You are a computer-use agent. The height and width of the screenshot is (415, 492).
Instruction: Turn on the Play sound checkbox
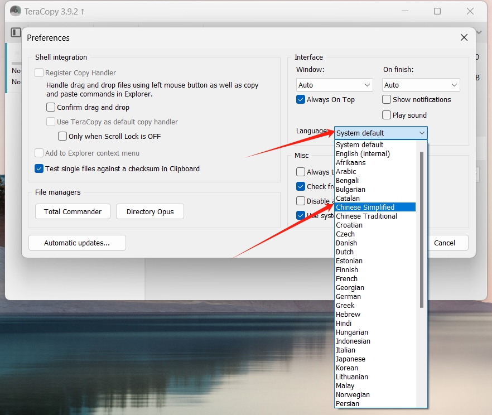(x=387, y=115)
